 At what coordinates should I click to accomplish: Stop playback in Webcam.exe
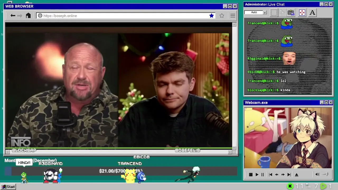[x=251, y=175]
